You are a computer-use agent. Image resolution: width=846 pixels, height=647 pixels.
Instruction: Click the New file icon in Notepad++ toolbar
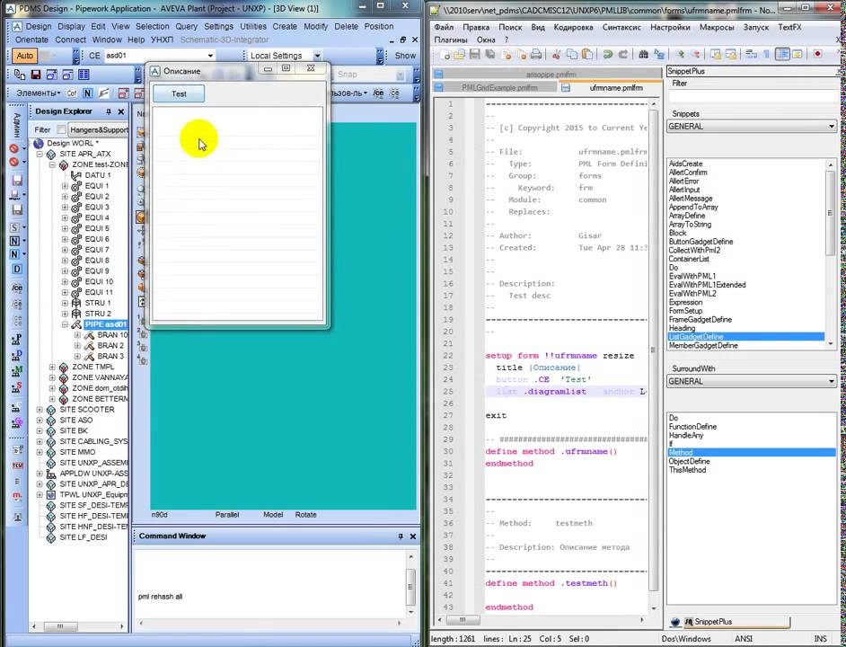click(445, 54)
